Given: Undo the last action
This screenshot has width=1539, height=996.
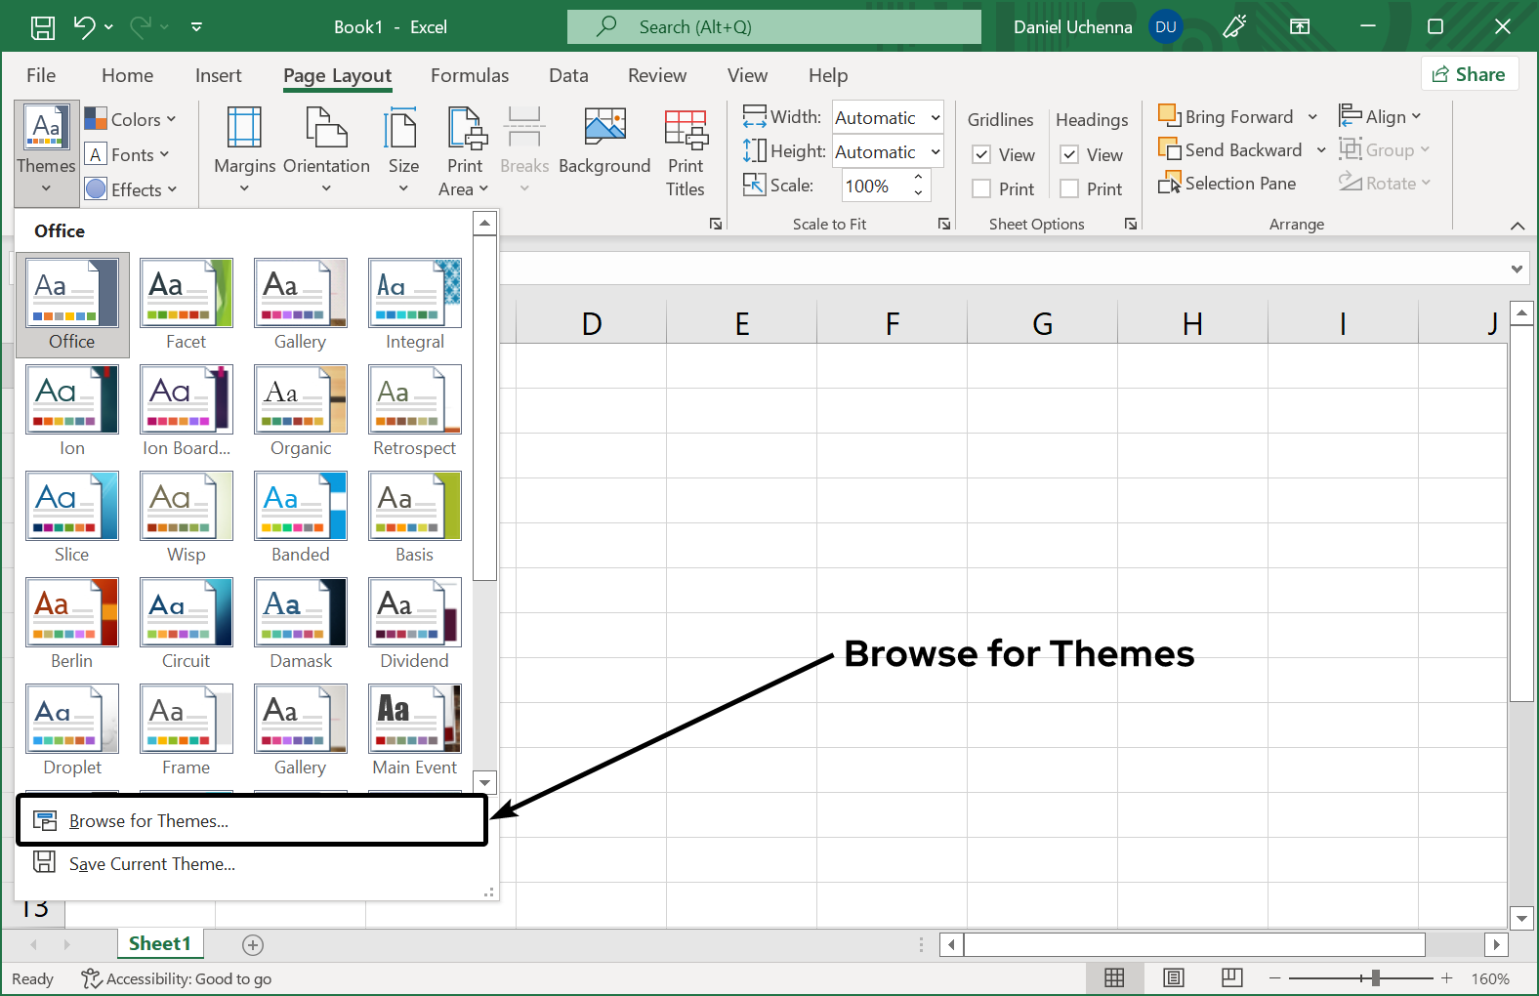Looking at the screenshot, I should 84,27.
